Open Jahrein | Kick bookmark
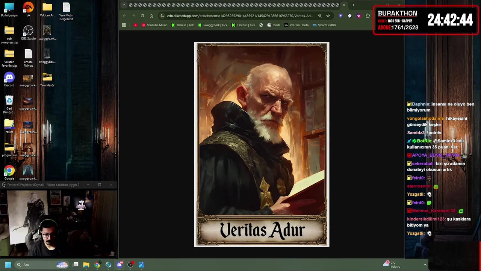Viewport: 481px width, 271px height. pos(183,25)
